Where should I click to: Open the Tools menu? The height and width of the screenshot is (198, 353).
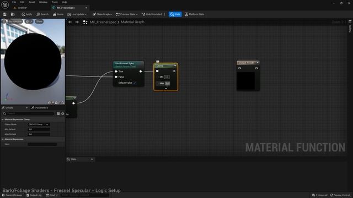55,2
